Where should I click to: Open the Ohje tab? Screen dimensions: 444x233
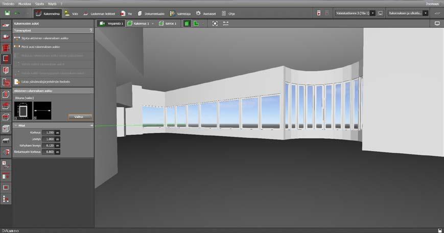click(228, 14)
